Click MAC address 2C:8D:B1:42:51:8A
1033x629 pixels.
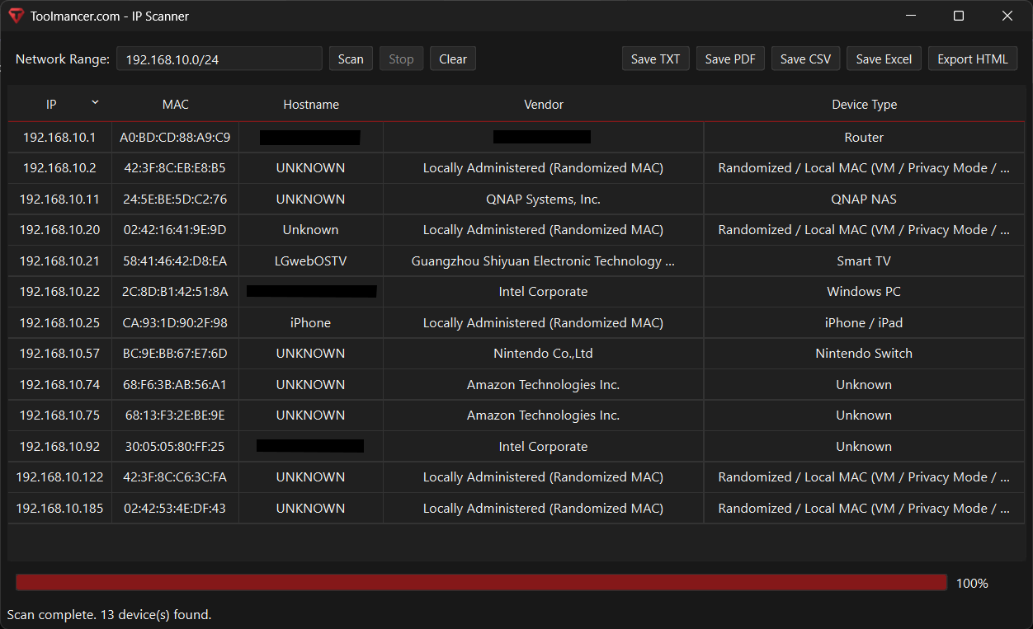point(175,292)
